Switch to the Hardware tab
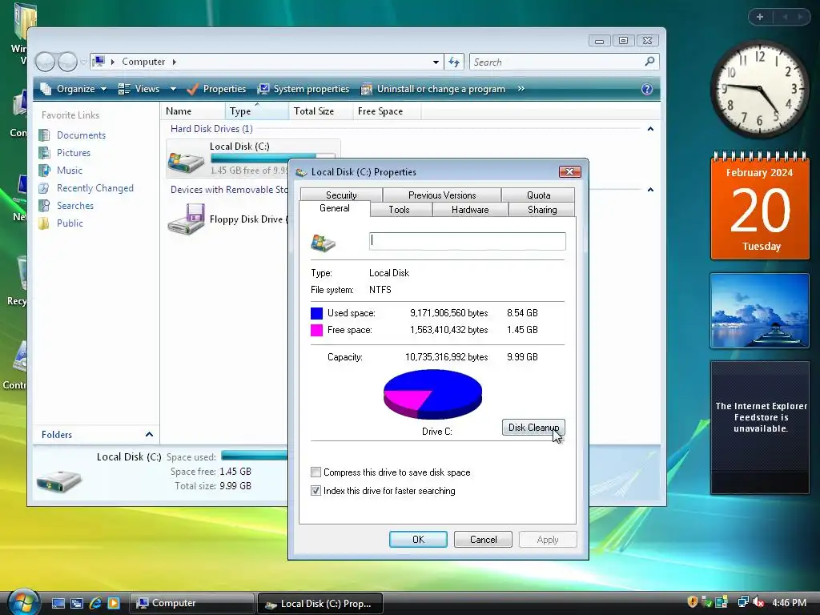This screenshot has height=615, width=820. [470, 210]
